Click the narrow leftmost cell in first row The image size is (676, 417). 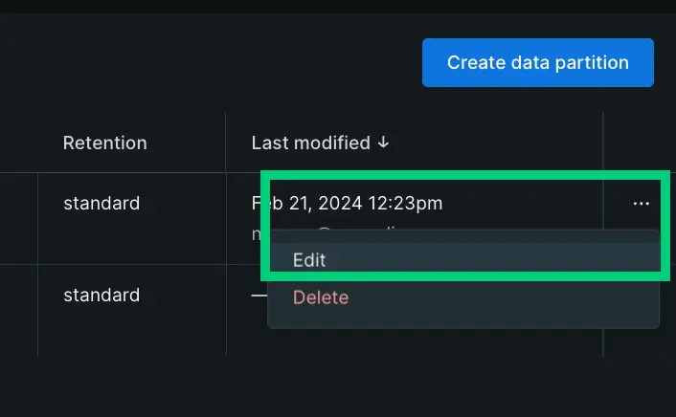click(x=18, y=218)
